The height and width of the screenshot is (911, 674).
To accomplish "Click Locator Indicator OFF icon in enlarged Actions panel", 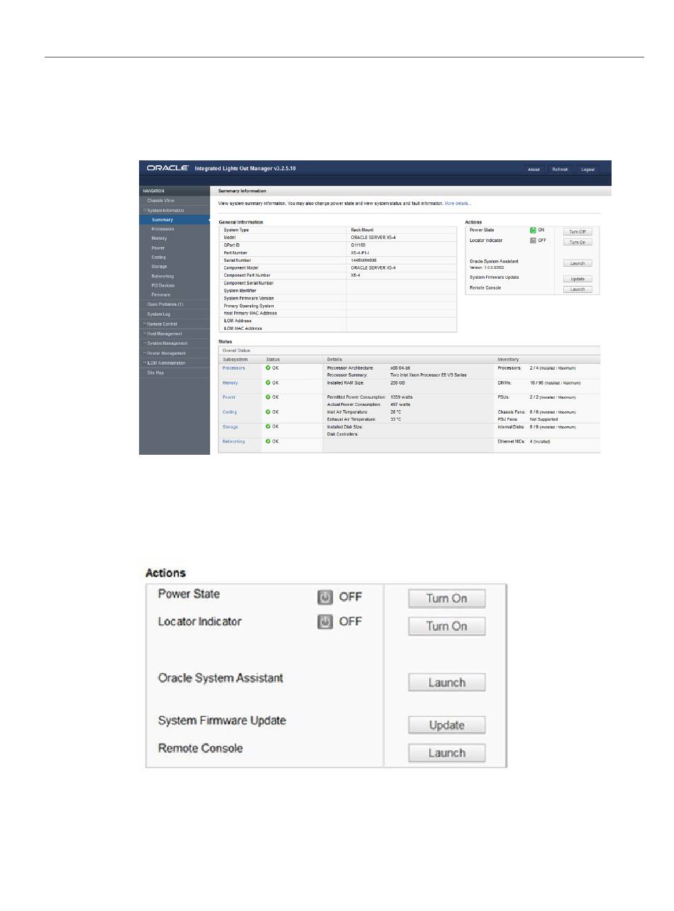I will 325,622.
